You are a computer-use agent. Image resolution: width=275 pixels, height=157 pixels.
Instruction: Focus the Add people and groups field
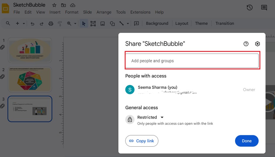tap(192, 61)
